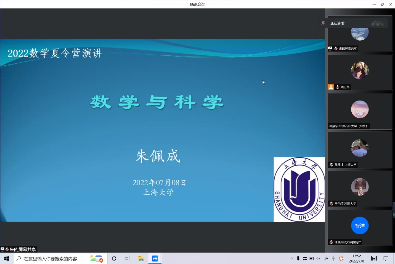This screenshot has width=395, height=264.
Task: Toggle Chinese/English input mode indicator
Action: [333, 258]
